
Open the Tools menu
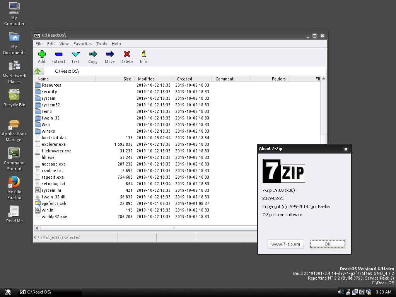[x=102, y=44]
